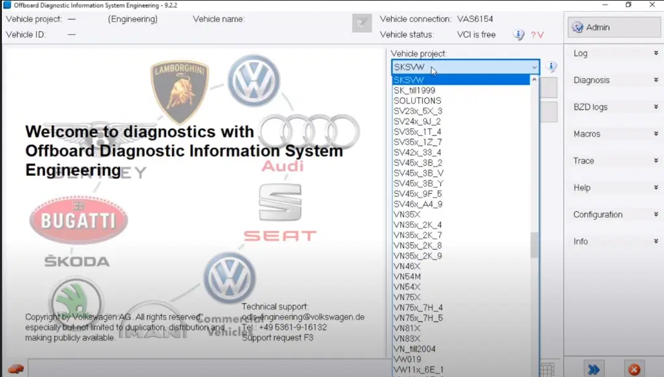Click the grid icon near bottom right
This screenshot has height=377, width=664.
pyautogui.click(x=547, y=369)
